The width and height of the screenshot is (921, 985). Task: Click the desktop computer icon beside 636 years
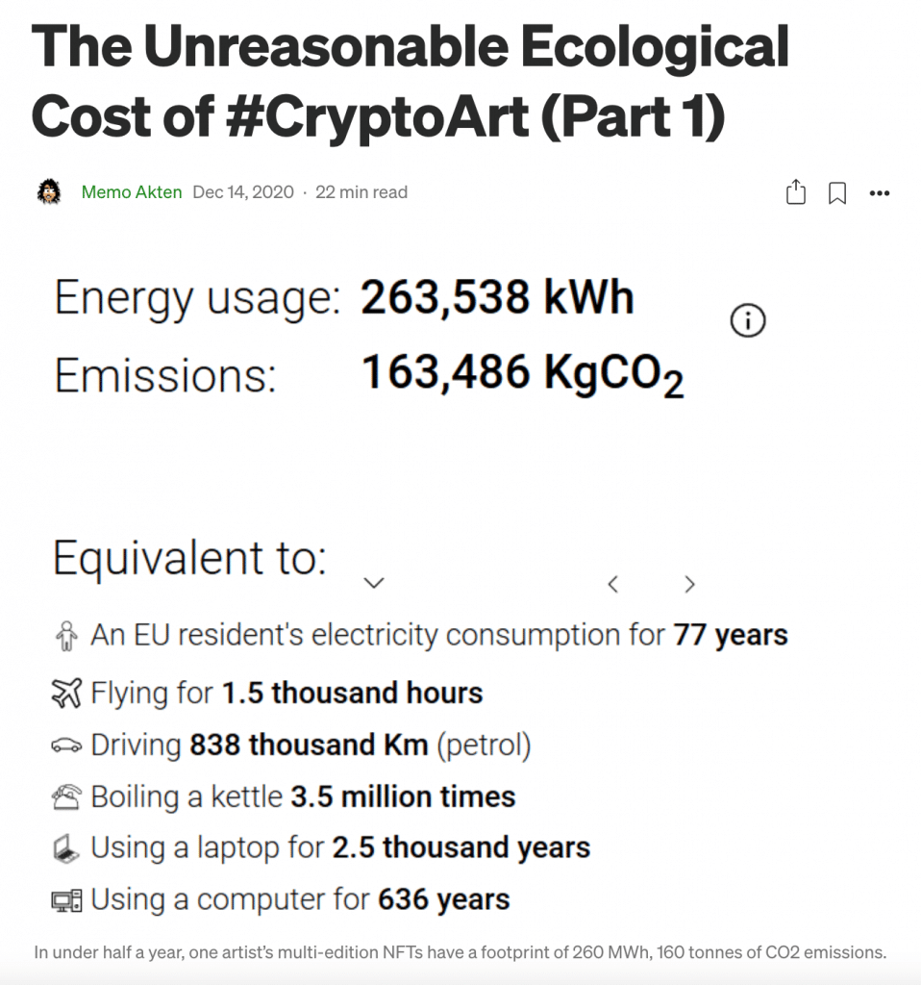point(66,900)
